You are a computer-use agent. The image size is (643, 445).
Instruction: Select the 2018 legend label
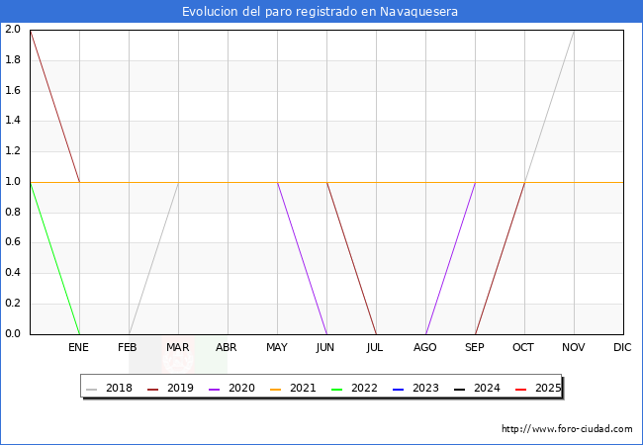tap(119, 388)
